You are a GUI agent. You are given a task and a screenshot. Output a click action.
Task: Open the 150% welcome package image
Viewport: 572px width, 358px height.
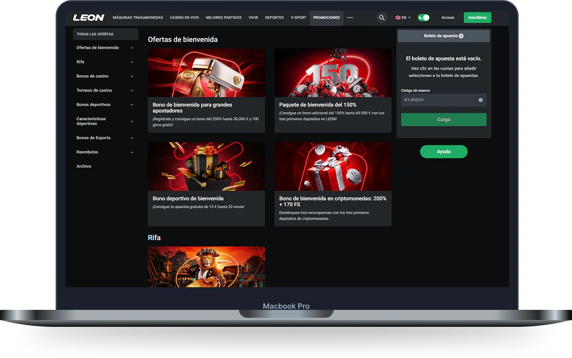tap(333, 73)
